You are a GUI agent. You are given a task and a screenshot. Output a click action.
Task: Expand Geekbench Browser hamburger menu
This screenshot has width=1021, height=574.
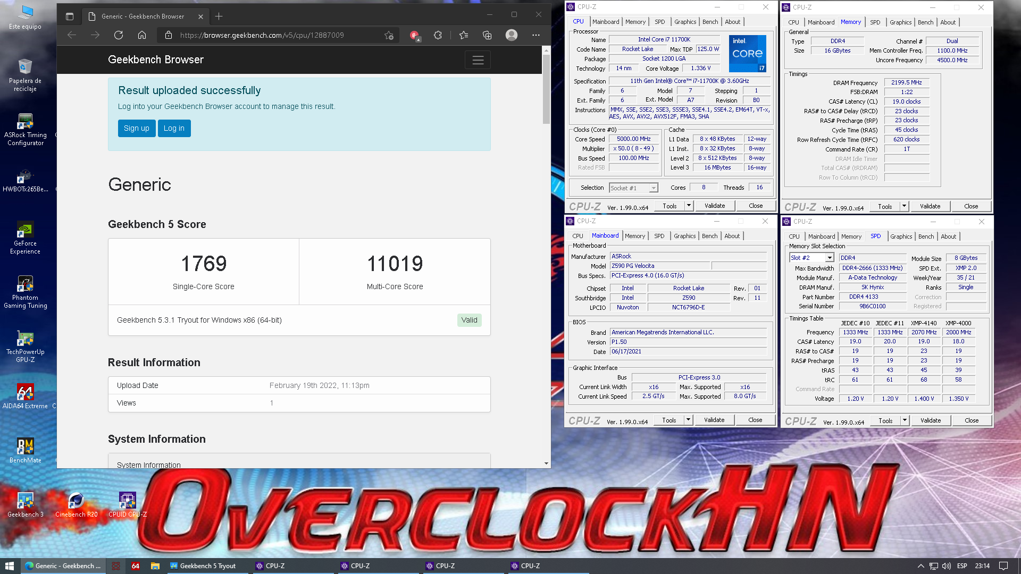(478, 60)
